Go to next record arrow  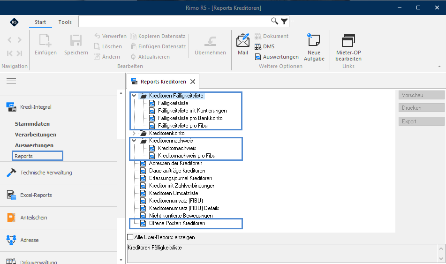pos(20,40)
